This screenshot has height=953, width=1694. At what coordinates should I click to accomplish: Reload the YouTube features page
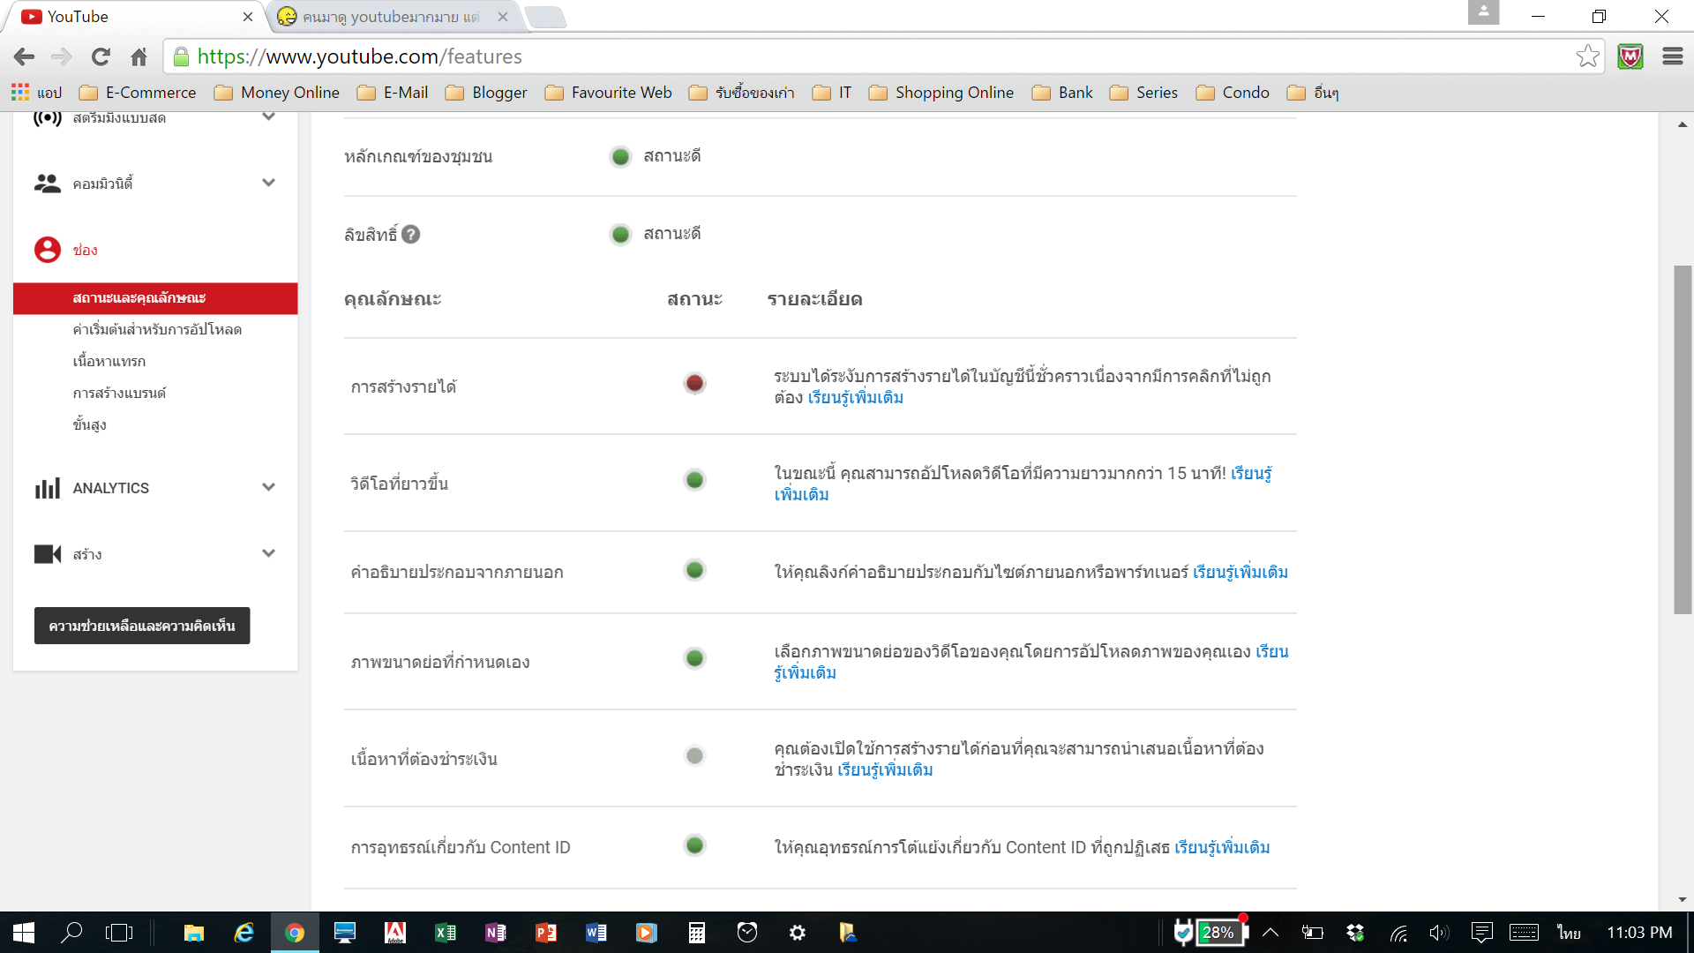pos(101,56)
